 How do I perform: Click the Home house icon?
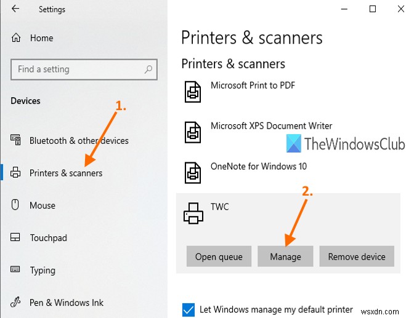point(16,38)
